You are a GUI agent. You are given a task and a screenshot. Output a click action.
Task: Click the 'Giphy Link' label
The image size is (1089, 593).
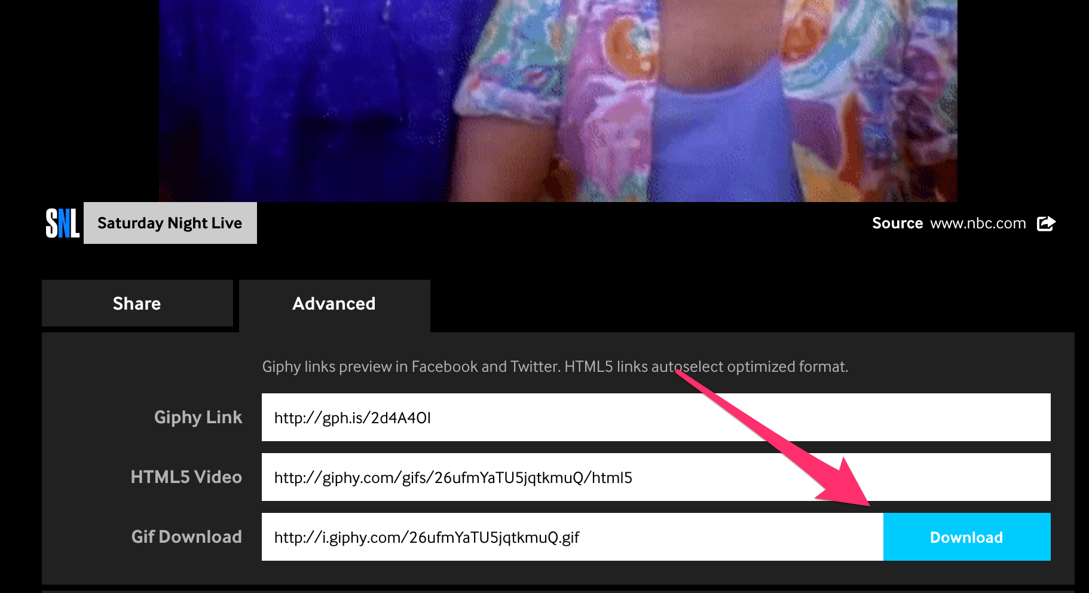[x=198, y=417]
